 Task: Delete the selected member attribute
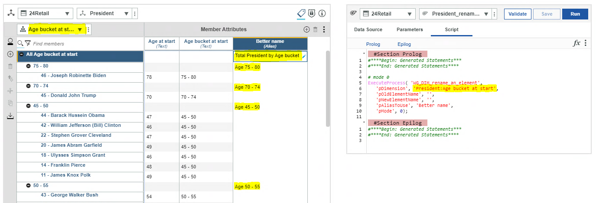pos(315,29)
